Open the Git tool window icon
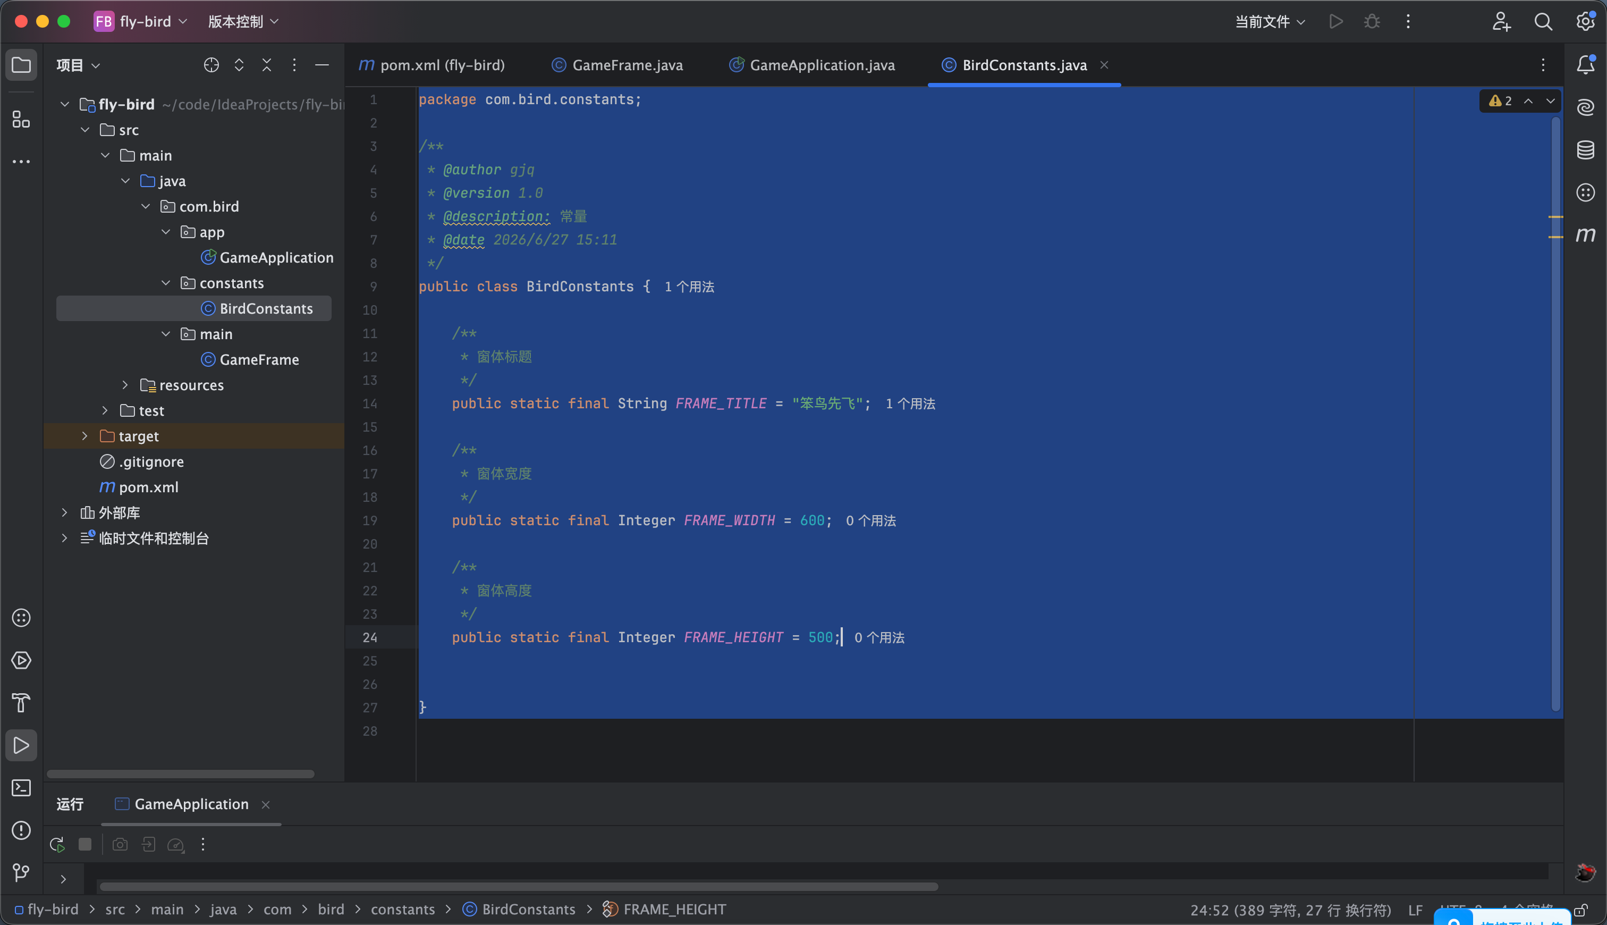The height and width of the screenshot is (925, 1607). pos(21,872)
